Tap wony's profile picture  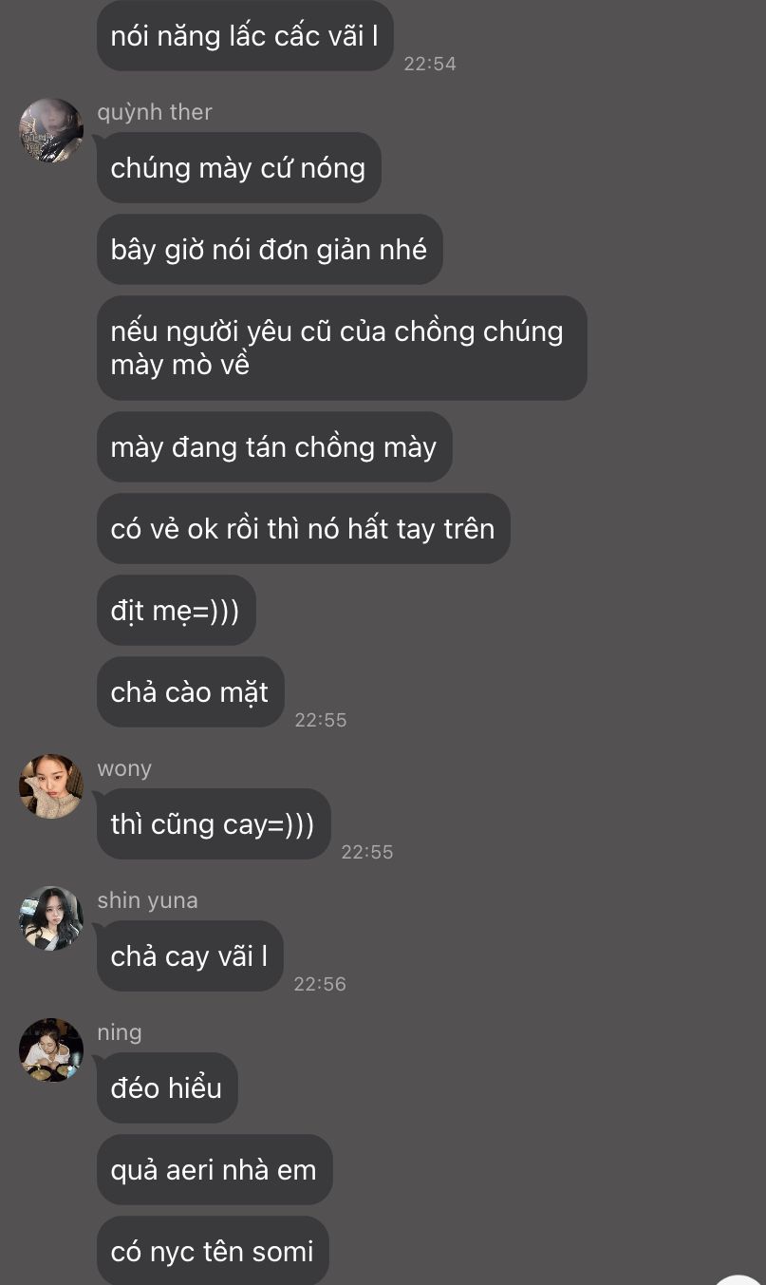coord(51,786)
